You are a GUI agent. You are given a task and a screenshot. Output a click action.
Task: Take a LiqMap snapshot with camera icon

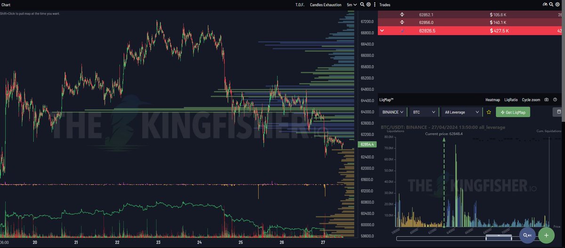(546, 100)
